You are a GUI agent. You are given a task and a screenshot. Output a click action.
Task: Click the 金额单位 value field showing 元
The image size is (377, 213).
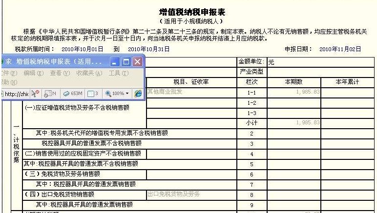click(x=321, y=62)
